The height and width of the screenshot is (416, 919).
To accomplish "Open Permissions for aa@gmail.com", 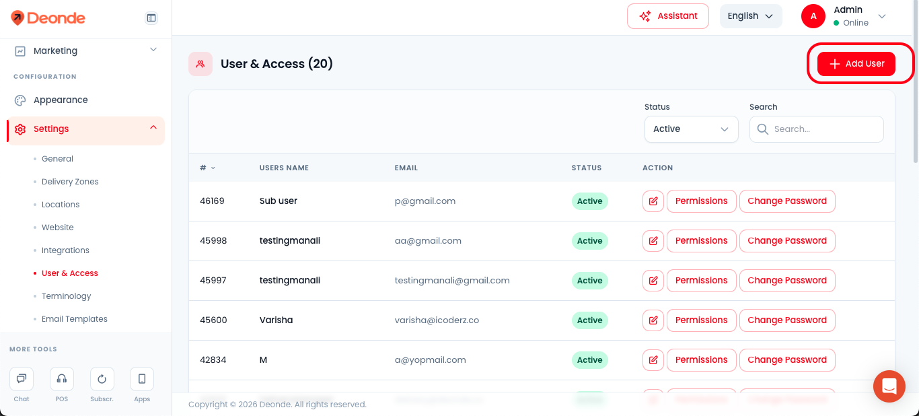I will 702,241.
